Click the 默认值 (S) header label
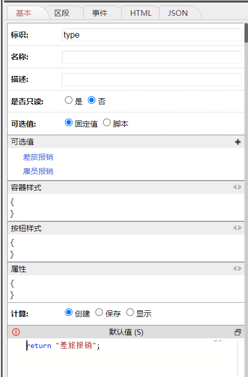Image resolution: width=248 pixels, height=377 pixels. coord(126,332)
